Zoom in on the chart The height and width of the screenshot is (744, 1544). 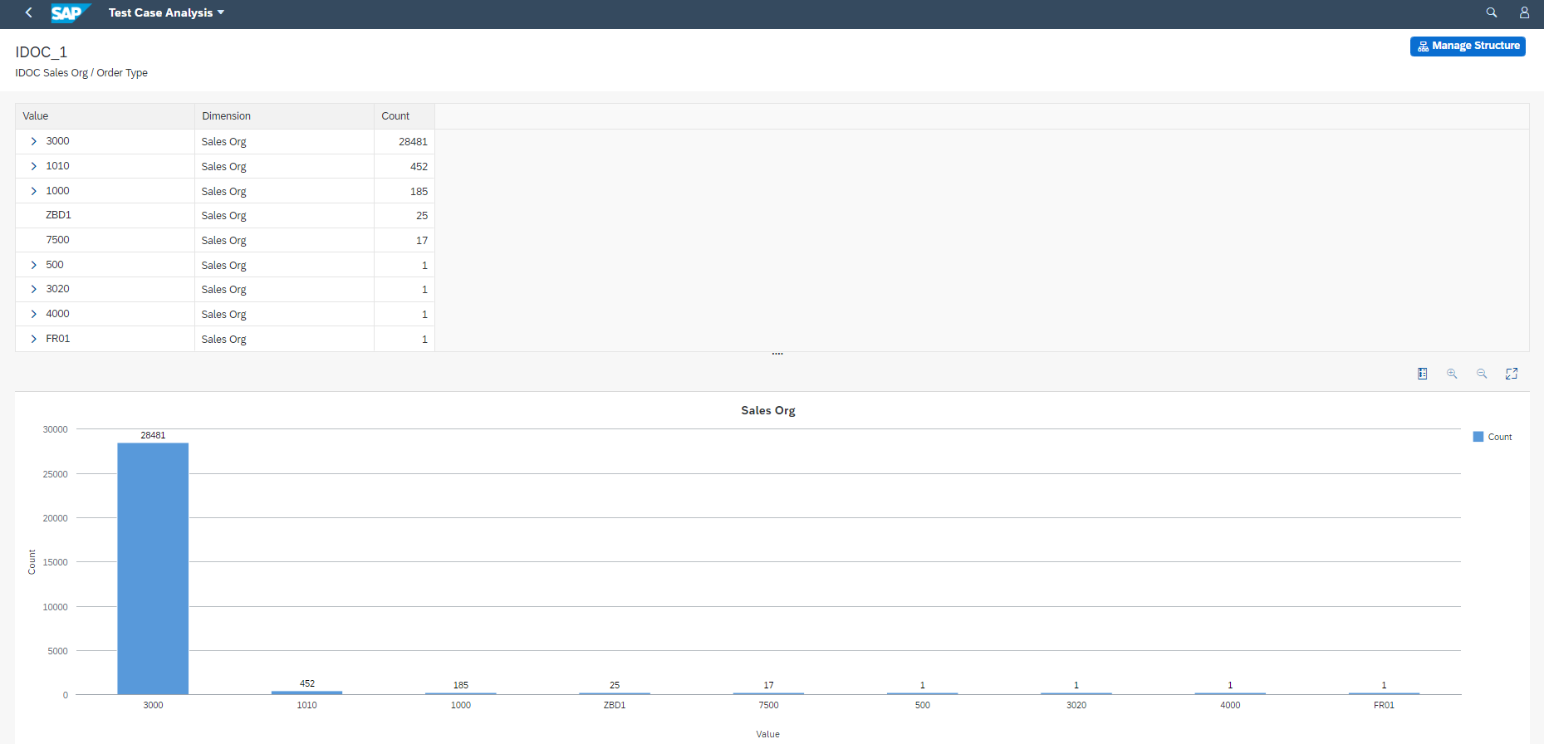coord(1452,374)
